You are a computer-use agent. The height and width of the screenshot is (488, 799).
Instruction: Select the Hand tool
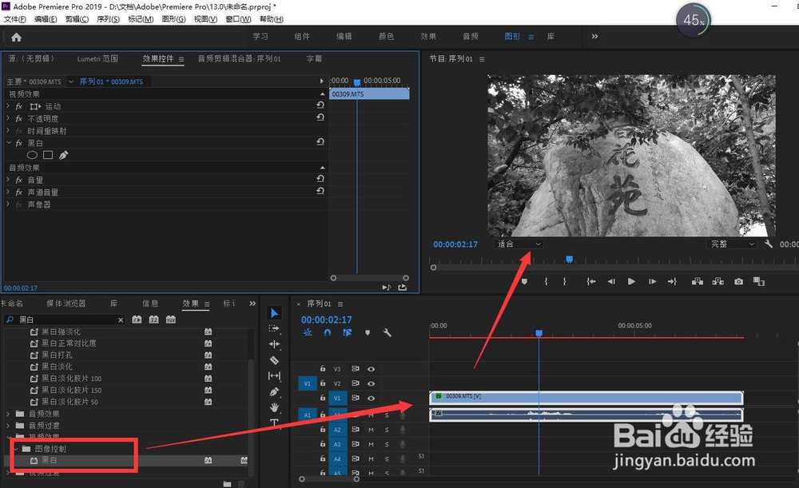[x=274, y=407]
